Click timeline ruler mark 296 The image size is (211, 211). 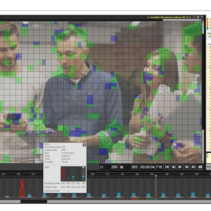point(196,174)
